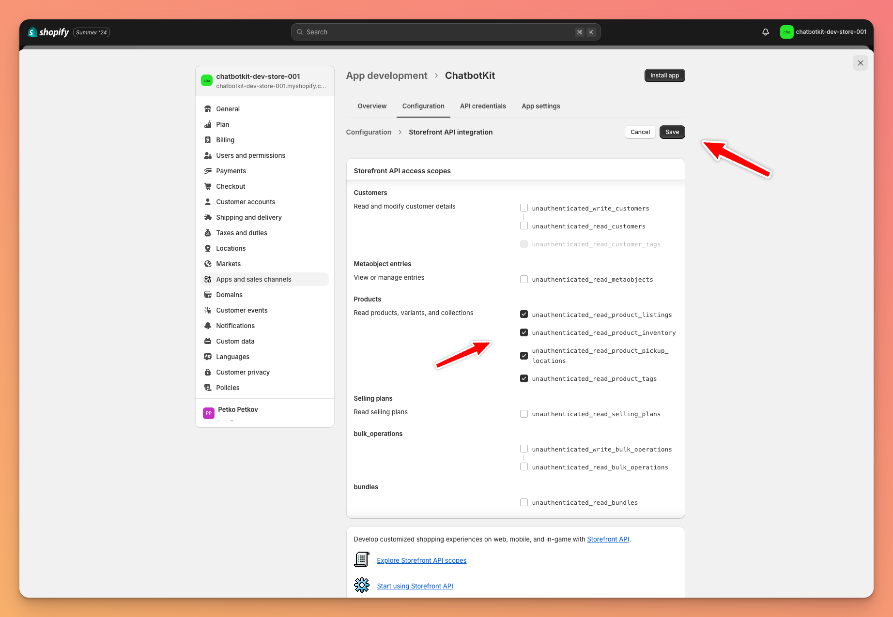
Task: Select the Configuration tab
Action: pyautogui.click(x=423, y=106)
